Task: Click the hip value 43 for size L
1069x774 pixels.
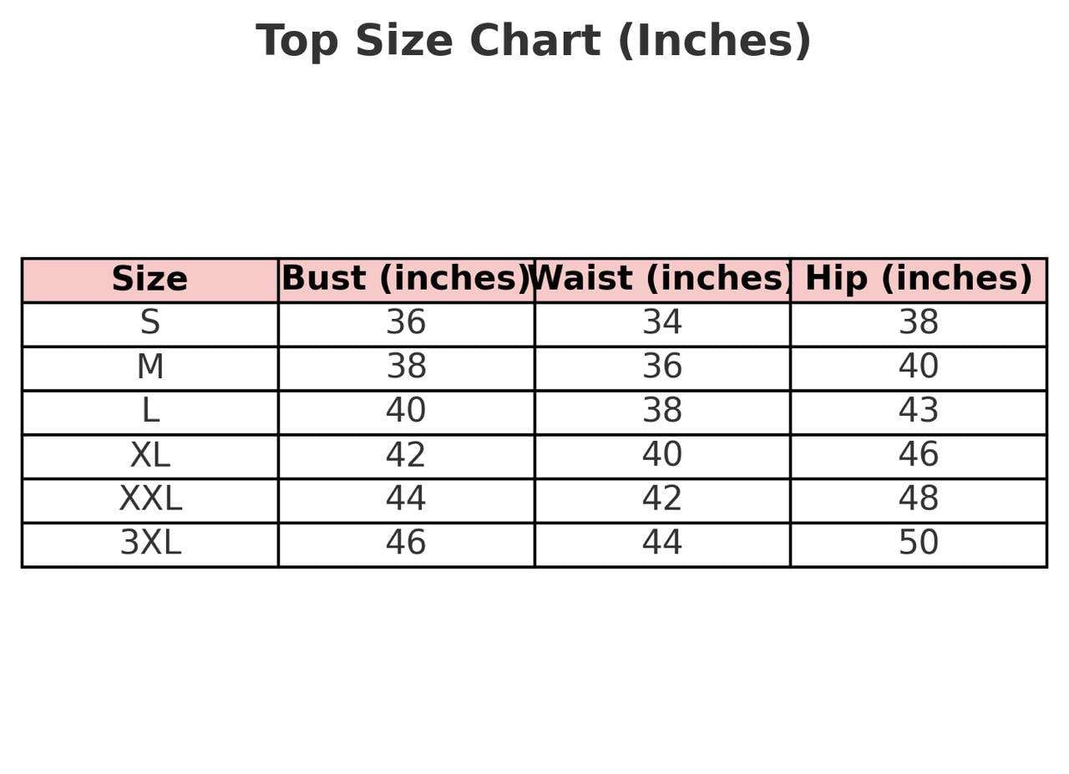Action: [918, 412]
